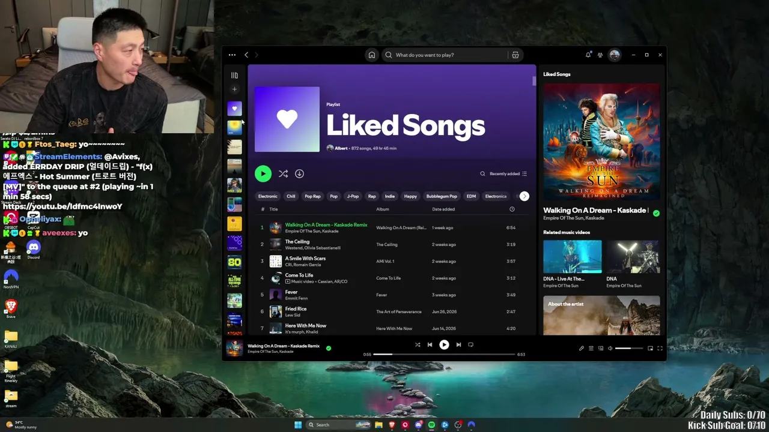This screenshot has height=432, width=769.
Task: Show more genre filters with arrow
Action: pos(524,196)
